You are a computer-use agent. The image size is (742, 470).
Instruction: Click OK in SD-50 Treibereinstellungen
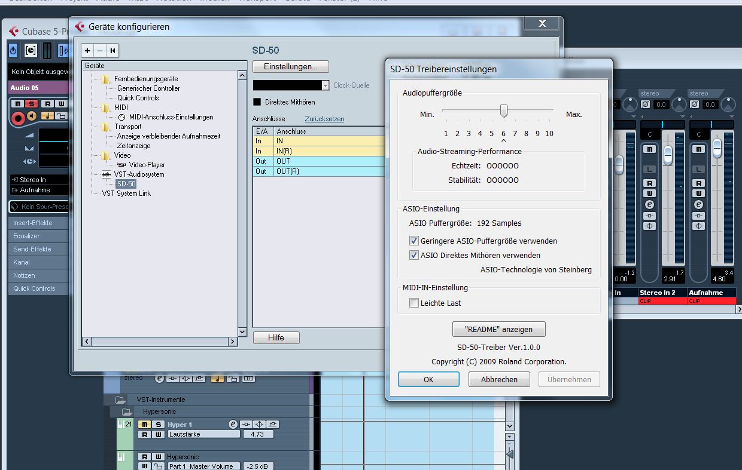428,379
